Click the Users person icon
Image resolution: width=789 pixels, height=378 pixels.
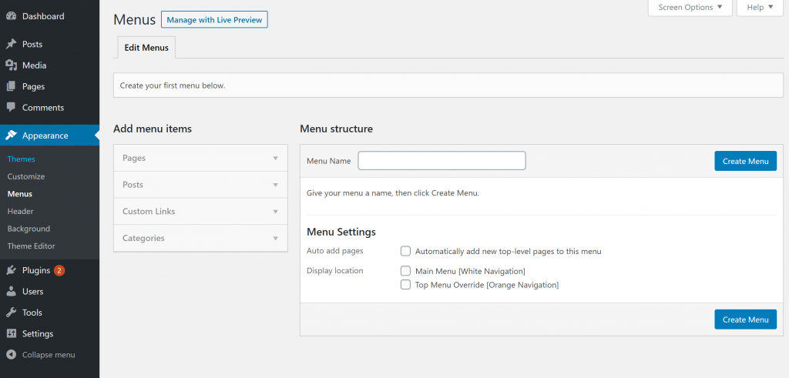[x=11, y=292]
